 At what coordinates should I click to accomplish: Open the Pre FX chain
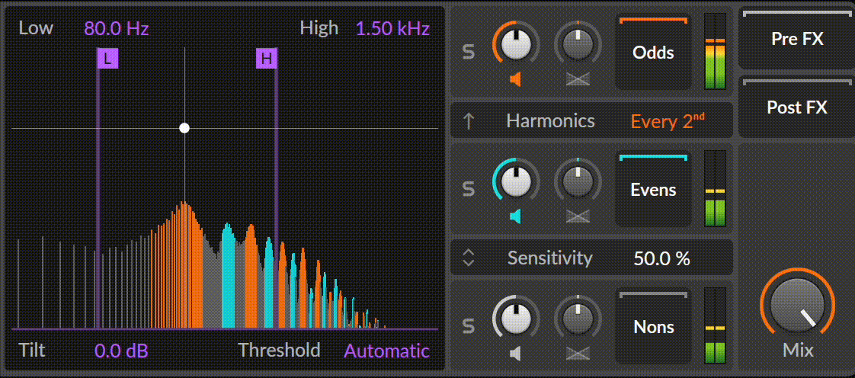coord(796,38)
